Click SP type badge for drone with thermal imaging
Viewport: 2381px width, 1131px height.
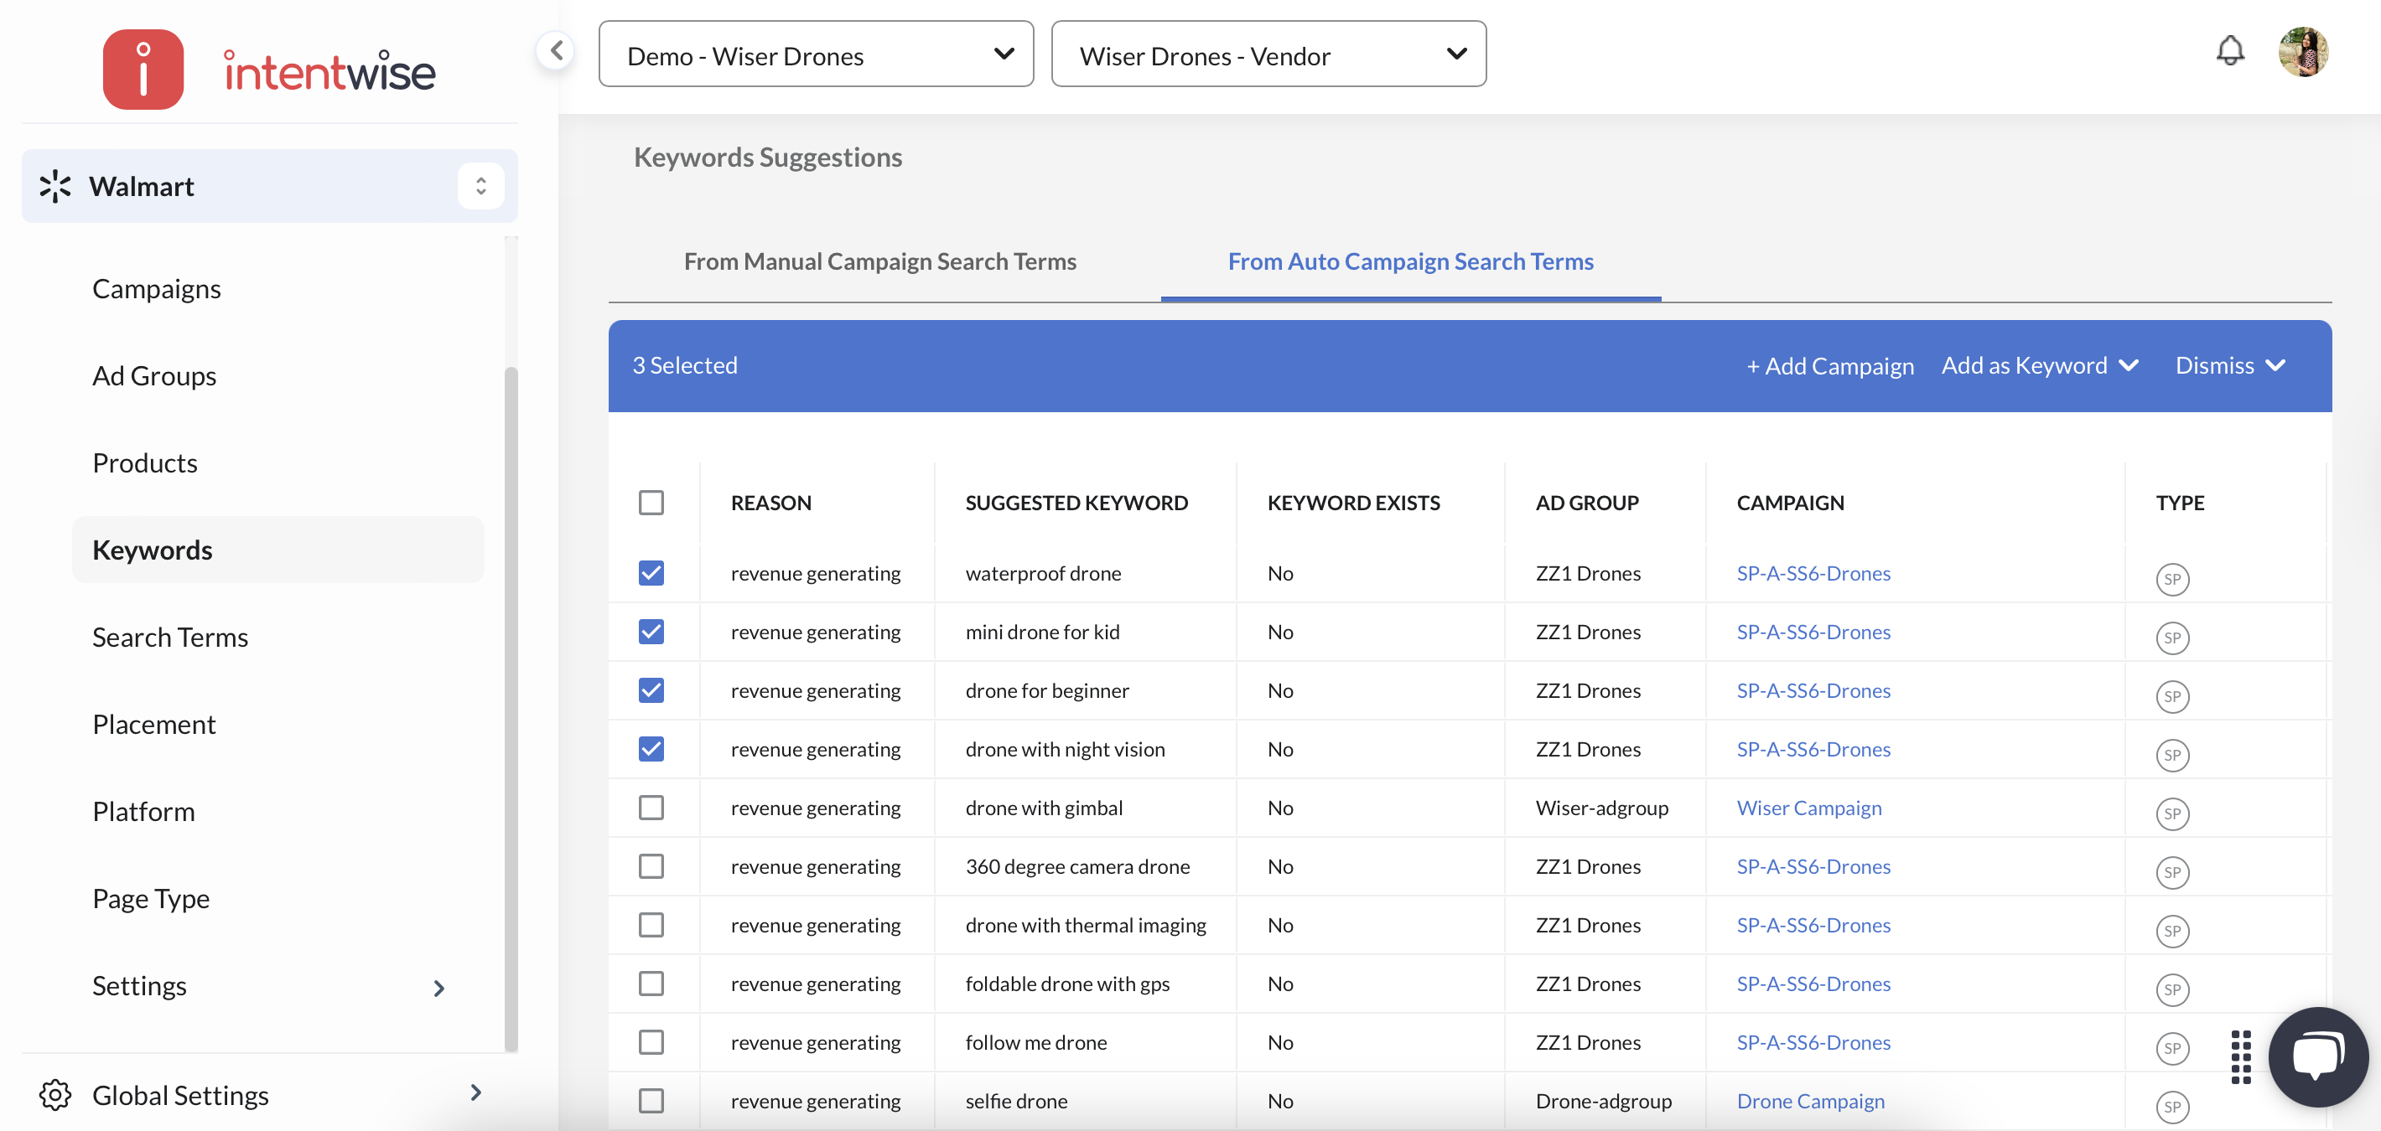pos(2172,931)
